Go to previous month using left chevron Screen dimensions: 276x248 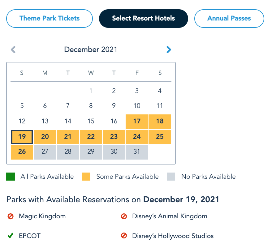(13, 49)
